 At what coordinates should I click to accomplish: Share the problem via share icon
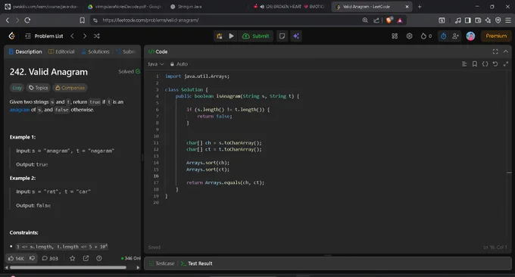[x=86, y=258]
